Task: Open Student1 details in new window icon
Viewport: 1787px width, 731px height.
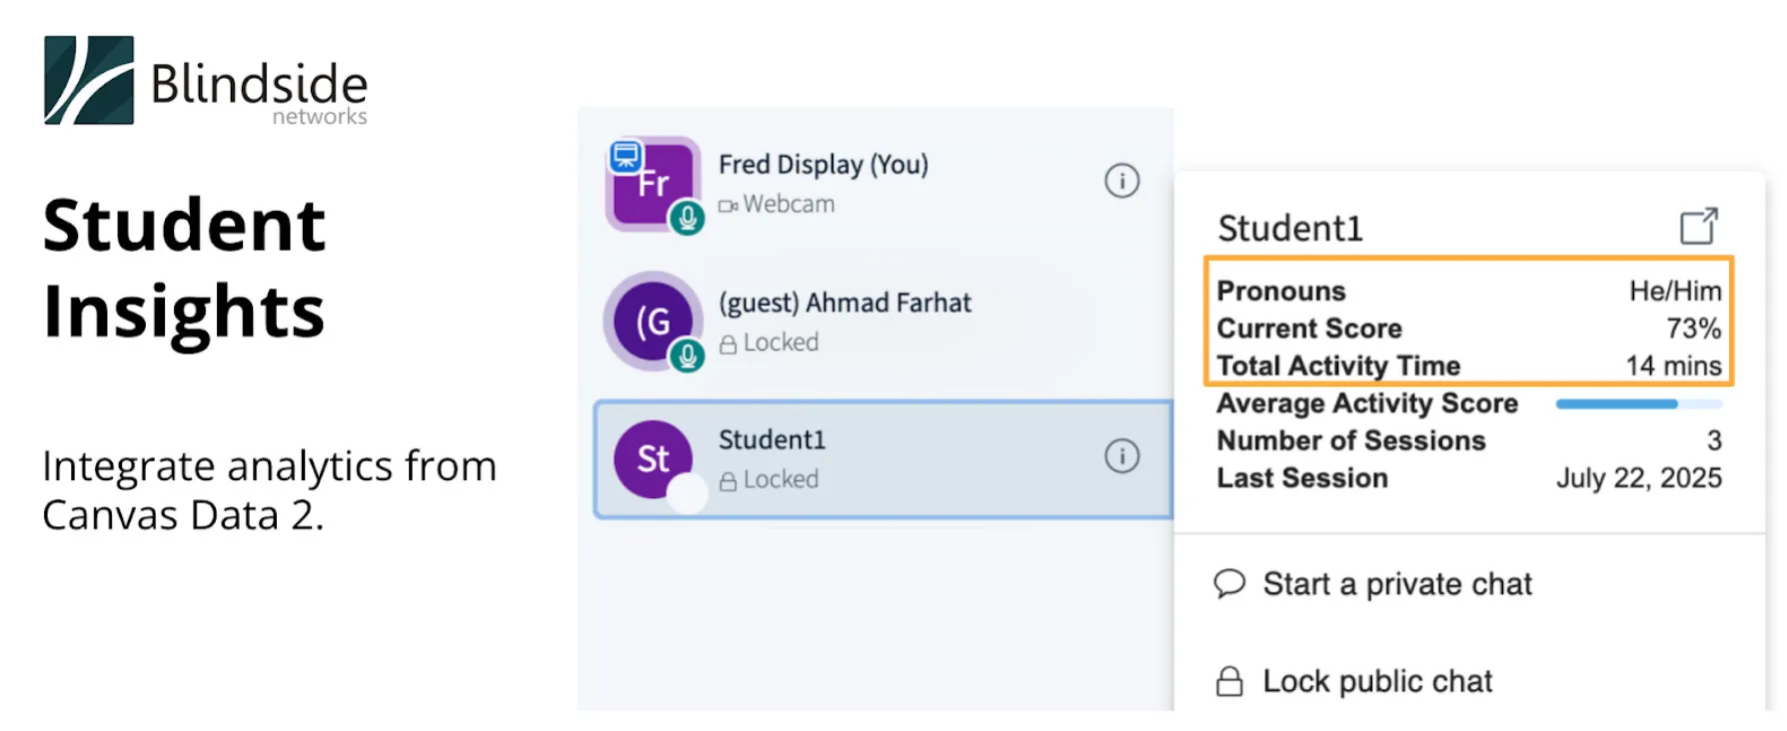Action: (1698, 227)
